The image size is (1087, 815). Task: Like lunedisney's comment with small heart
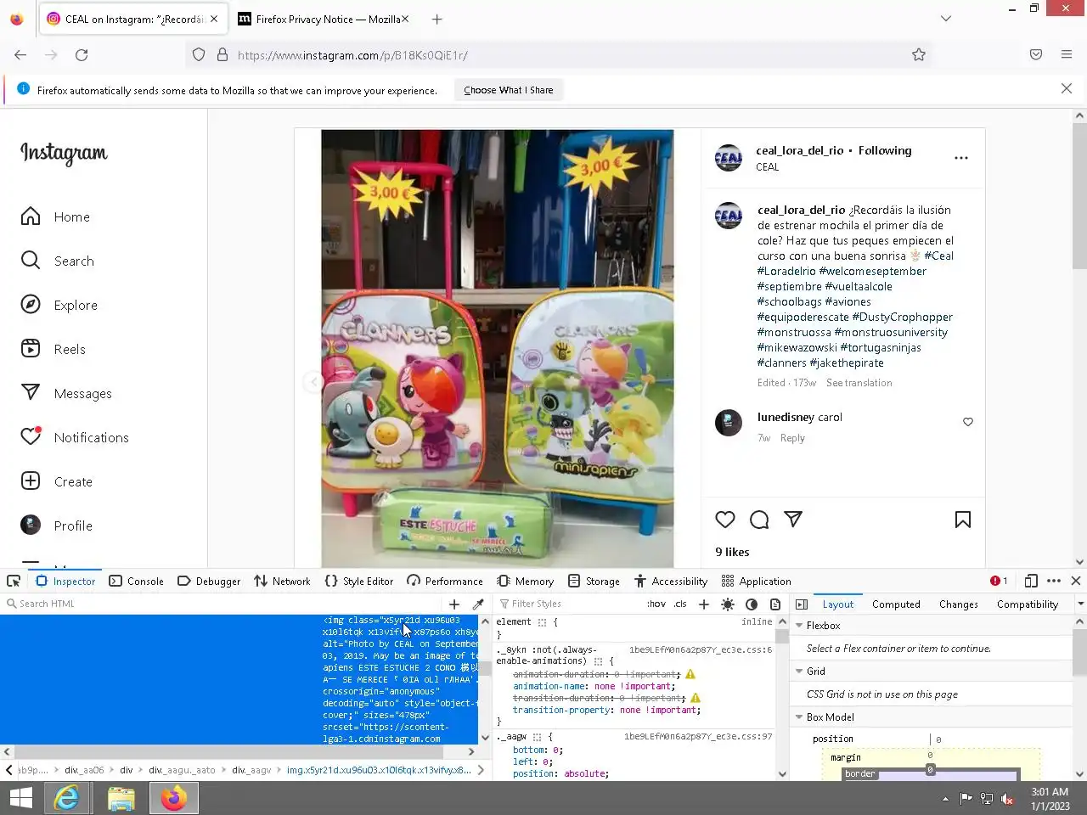pos(968,422)
